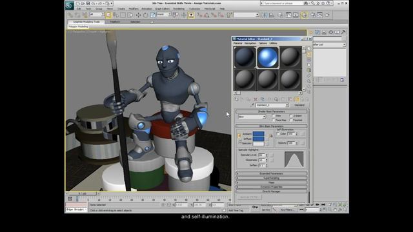Open the material name dropdown

click(x=272, y=105)
